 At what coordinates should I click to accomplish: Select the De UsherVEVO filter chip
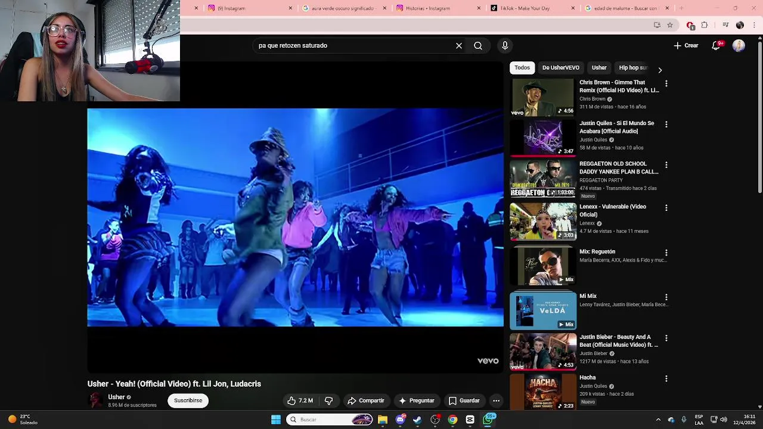click(x=561, y=68)
